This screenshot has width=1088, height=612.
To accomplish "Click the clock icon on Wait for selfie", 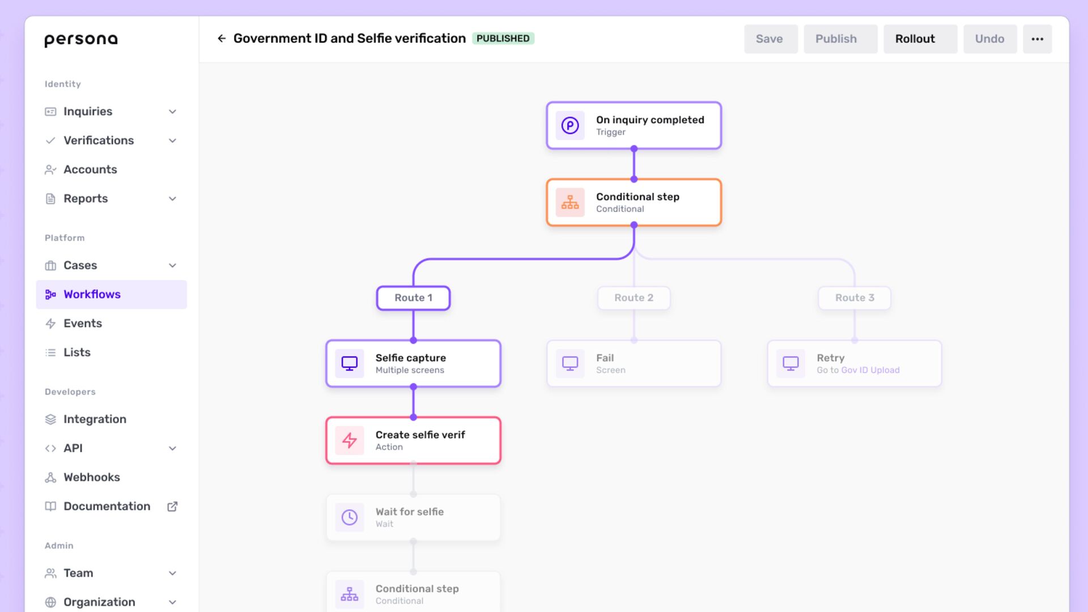I will (x=349, y=517).
